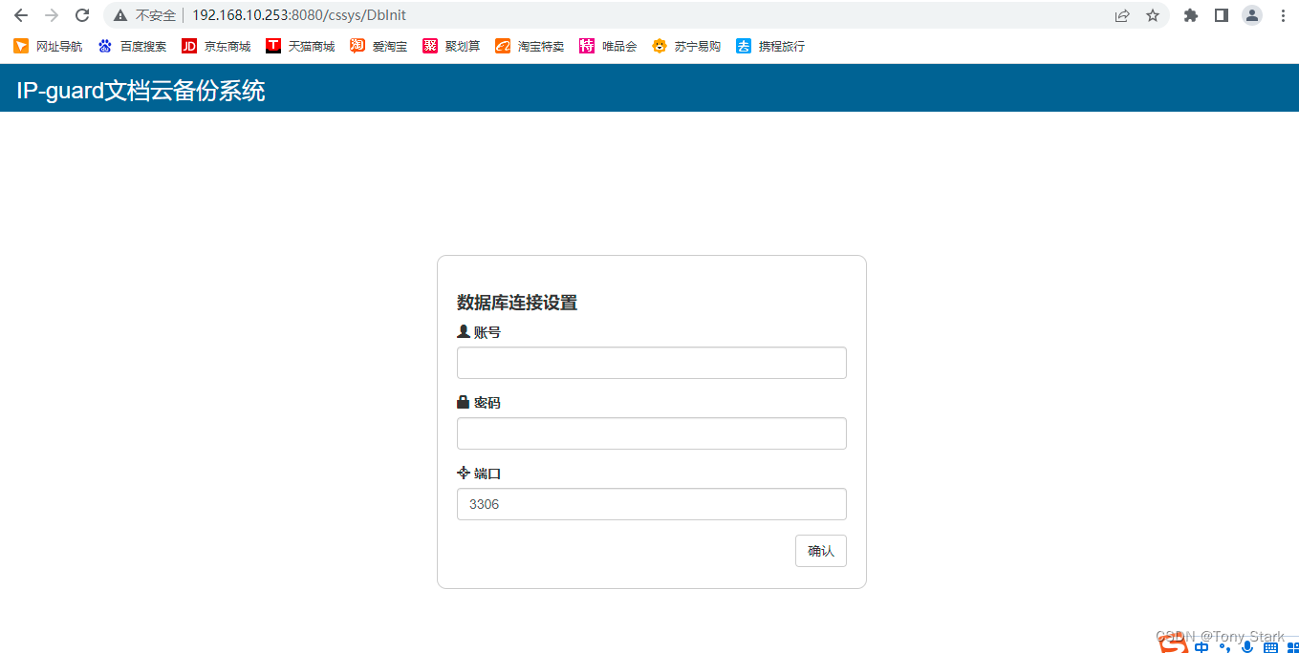Toggle the browser side panel icon
This screenshot has width=1299, height=653.
pos(1221,15)
